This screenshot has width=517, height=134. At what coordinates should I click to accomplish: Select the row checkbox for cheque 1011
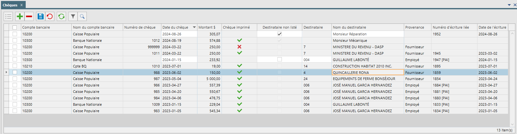point(14,53)
